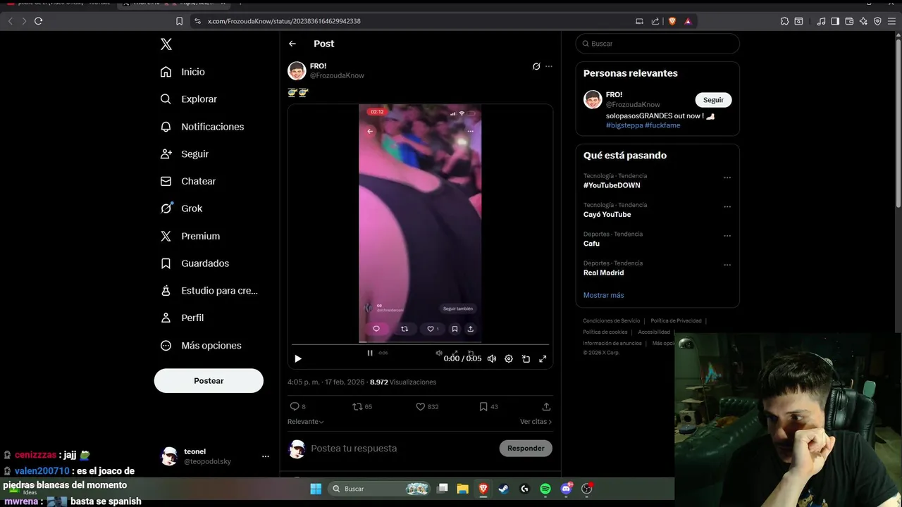
Task: Play the video with the play button
Action: tap(298, 358)
